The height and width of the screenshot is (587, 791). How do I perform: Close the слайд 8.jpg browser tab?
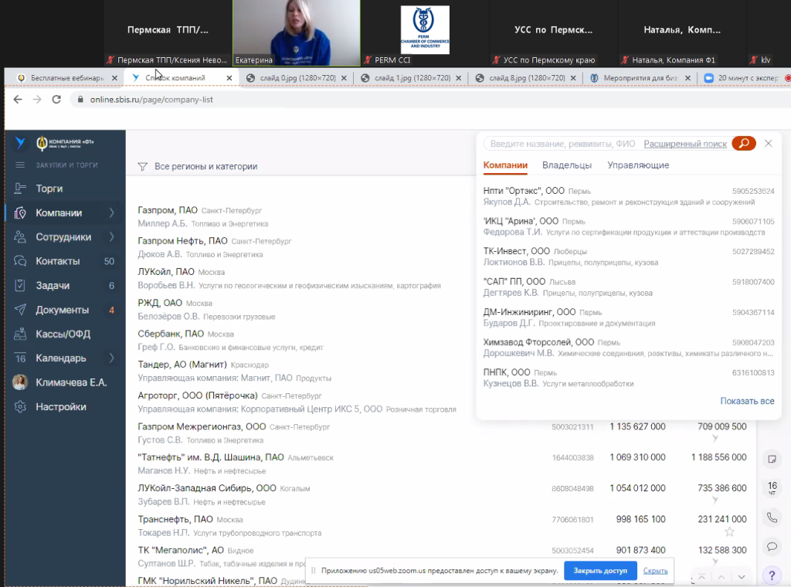point(573,78)
